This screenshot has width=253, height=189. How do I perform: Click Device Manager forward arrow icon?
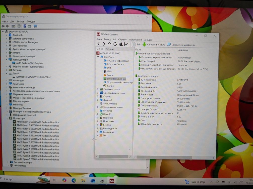click(8, 26)
